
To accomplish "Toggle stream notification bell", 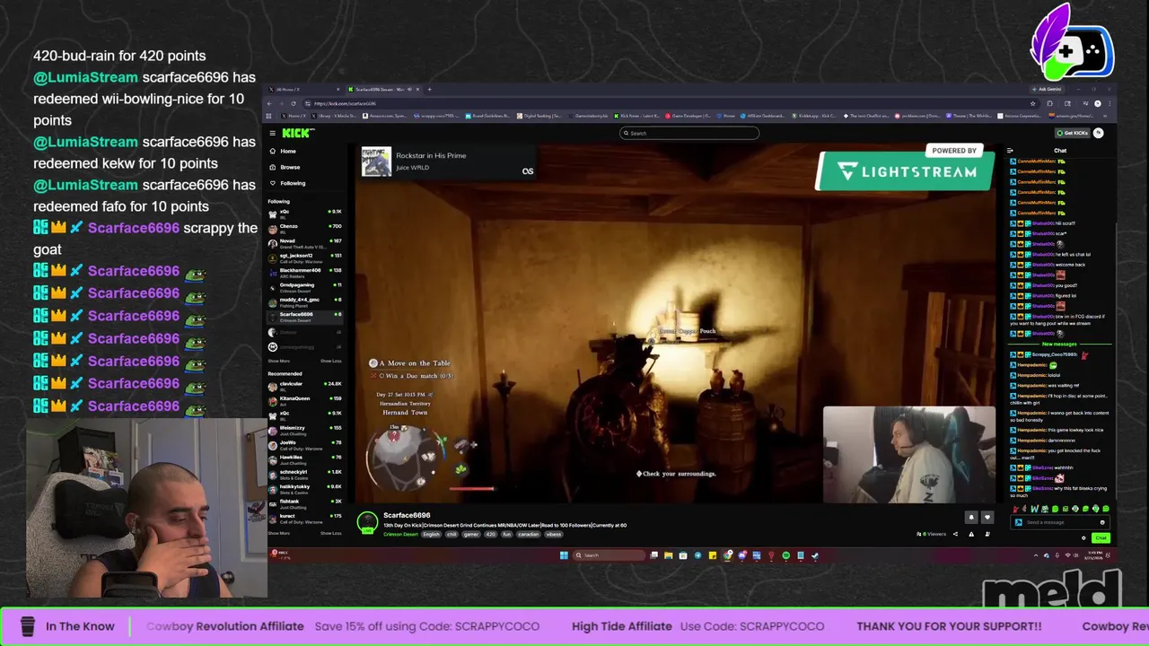I will [x=970, y=518].
